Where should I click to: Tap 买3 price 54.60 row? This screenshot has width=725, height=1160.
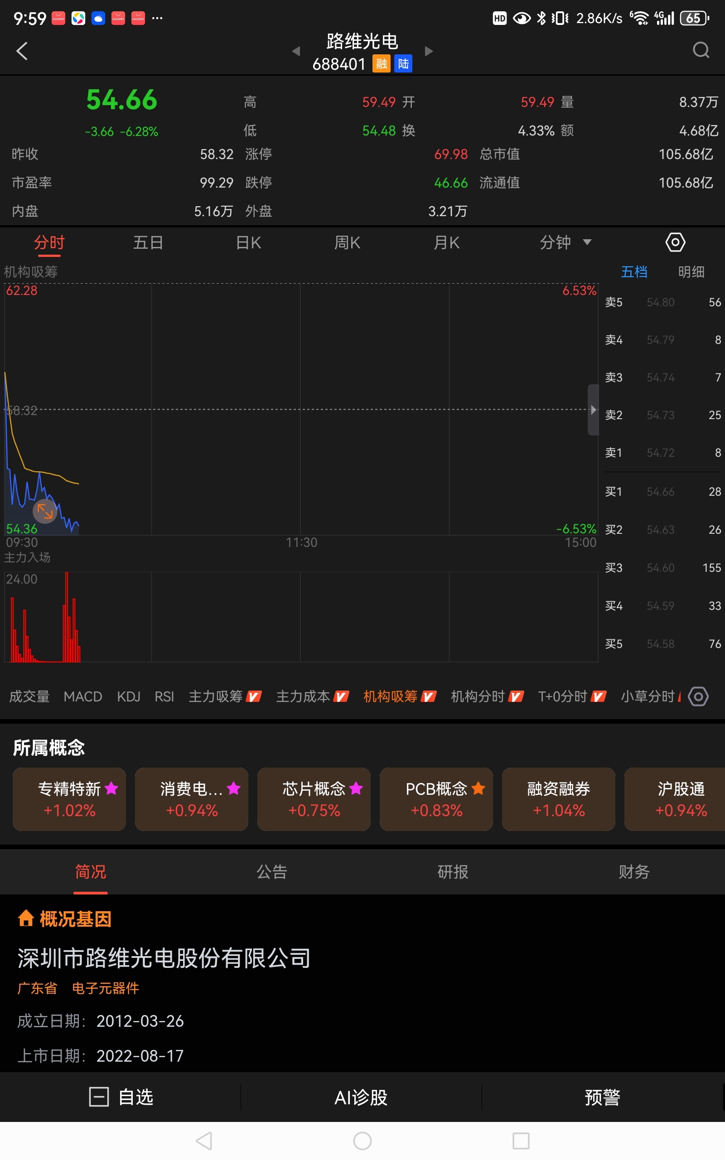[x=662, y=567]
